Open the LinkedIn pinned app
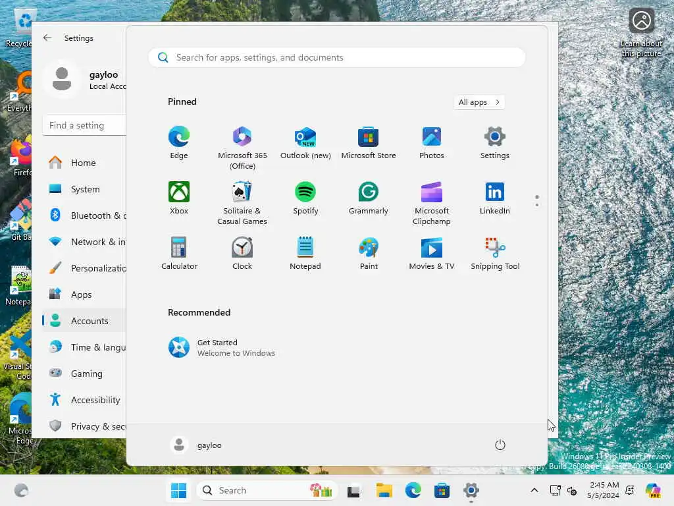674x506 pixels. coord(495,198)
